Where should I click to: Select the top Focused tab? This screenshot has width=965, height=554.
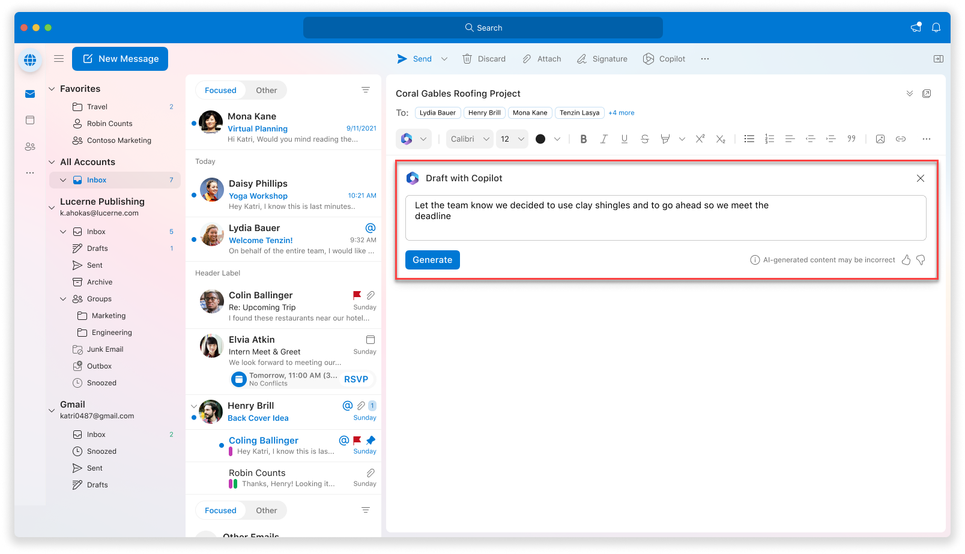(x=220, y=90)
